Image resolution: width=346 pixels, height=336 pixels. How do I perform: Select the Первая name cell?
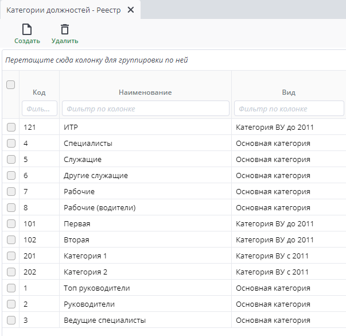pyautogui.click(x=145, y=224)
